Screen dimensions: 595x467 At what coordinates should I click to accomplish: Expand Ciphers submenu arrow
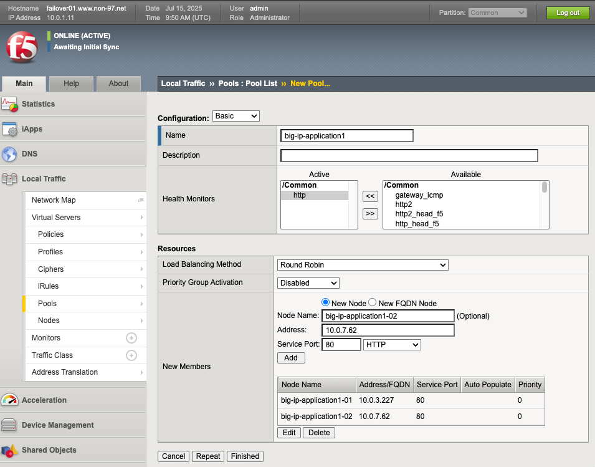point(141,269)
